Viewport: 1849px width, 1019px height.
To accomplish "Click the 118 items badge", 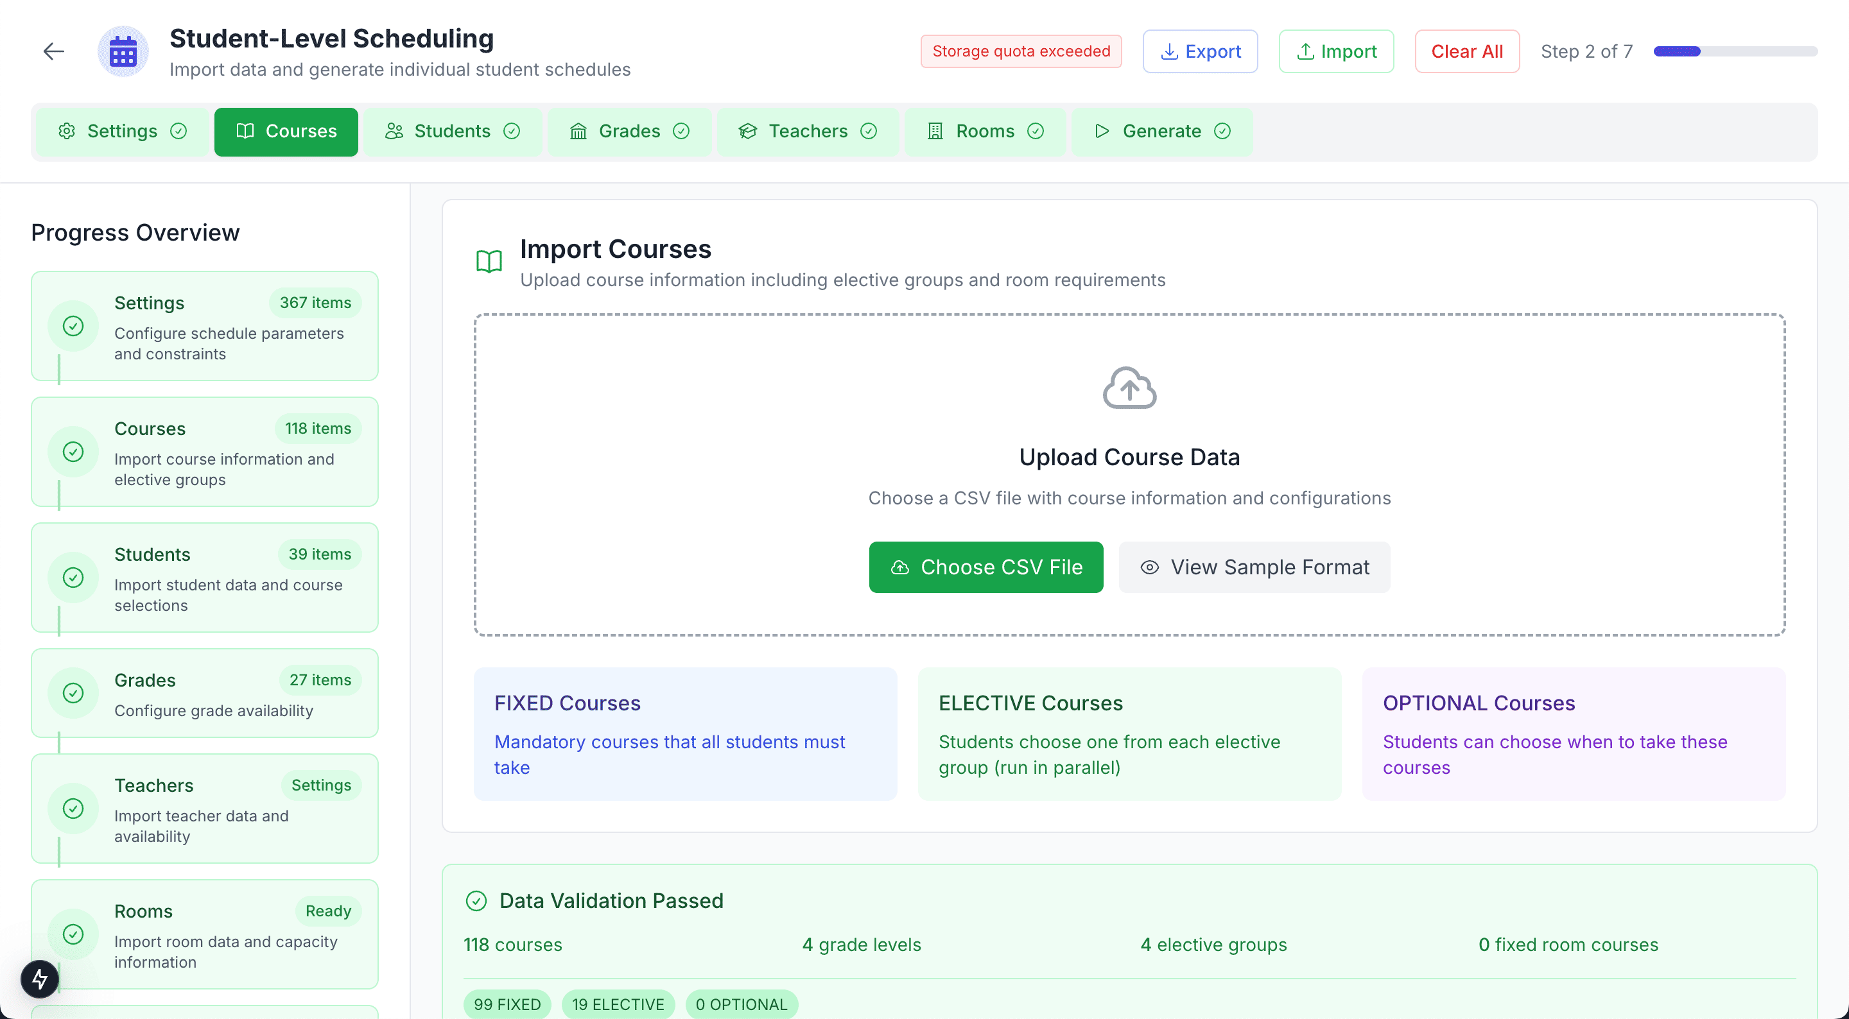I will [318, 429].
